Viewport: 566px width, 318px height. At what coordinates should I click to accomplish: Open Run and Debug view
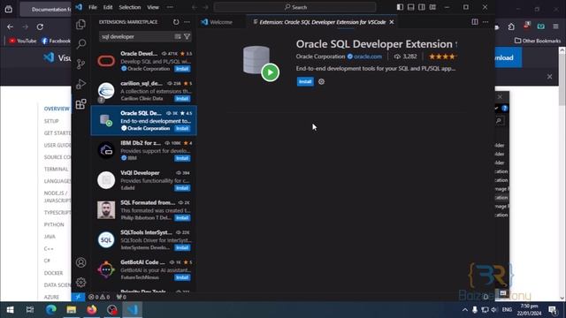pos(80,84)
